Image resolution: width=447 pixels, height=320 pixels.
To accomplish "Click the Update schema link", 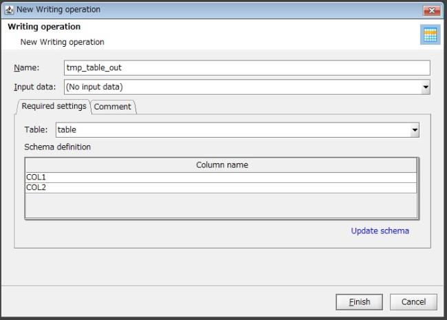I will [x=380, y=231].
